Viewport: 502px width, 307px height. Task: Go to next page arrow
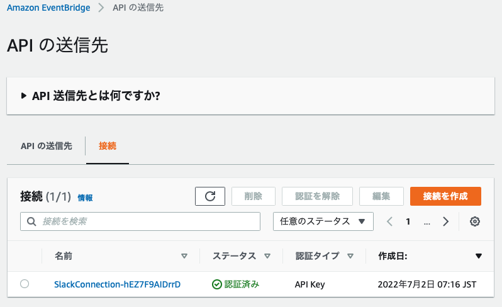[x=445, y=221]
